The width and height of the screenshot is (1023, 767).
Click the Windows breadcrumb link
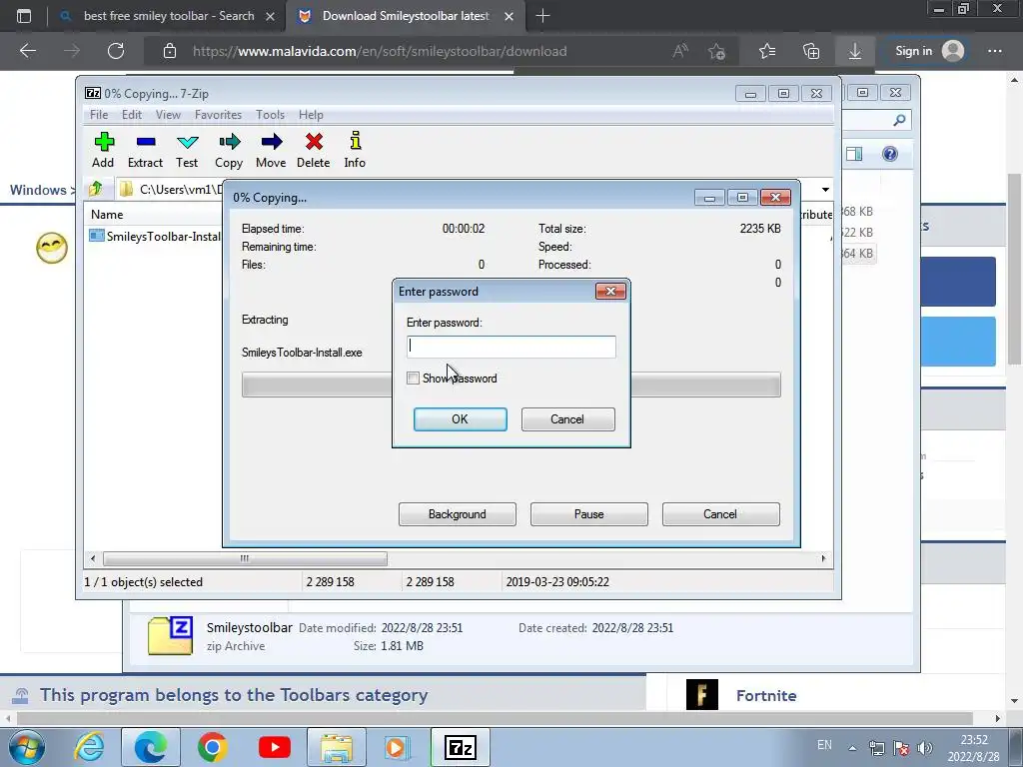38,190
